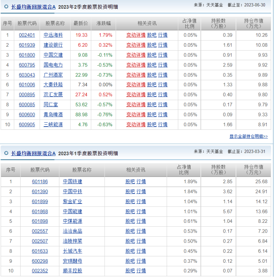The width and height of the screenshot is (274, 277).
Task: Open stock code 603043
Action: click(x=27, y=75)
